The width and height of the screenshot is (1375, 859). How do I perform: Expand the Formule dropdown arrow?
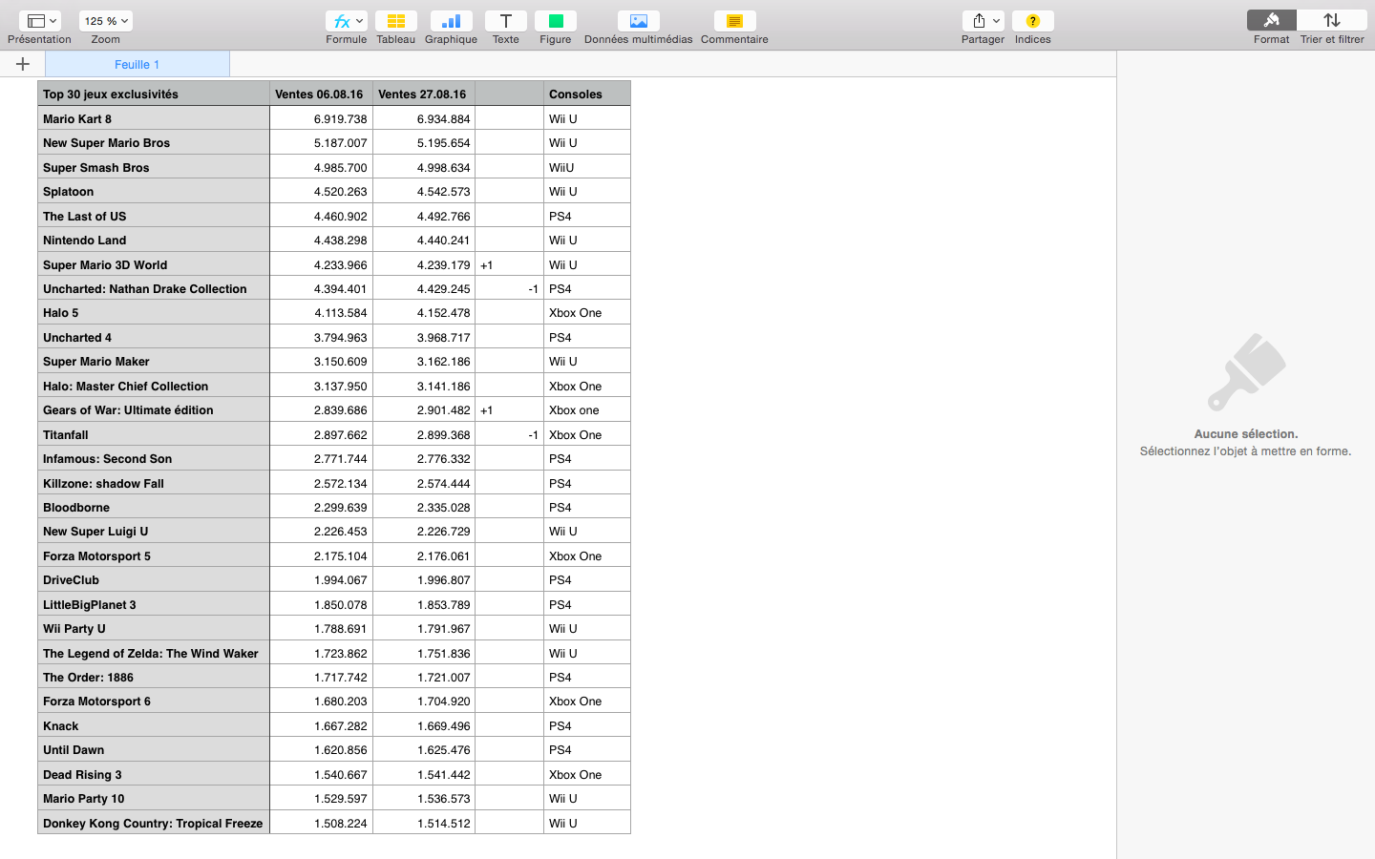(x=360, y=21)
